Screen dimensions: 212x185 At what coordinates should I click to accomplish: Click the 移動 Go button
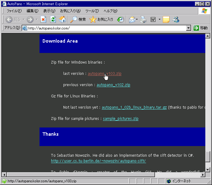200,28
